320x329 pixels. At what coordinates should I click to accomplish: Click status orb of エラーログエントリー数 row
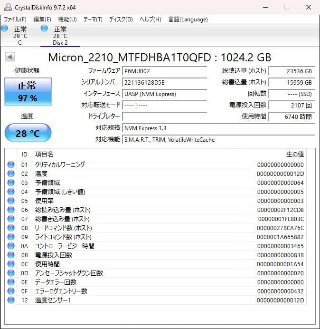tap(11, 291)
